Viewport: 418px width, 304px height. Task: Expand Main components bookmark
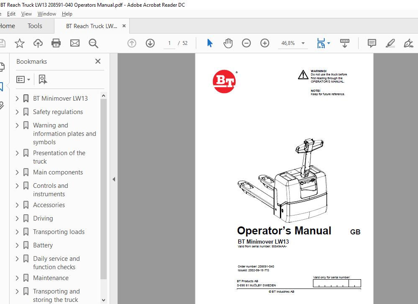pyautogui.click(x=17, y=172)
